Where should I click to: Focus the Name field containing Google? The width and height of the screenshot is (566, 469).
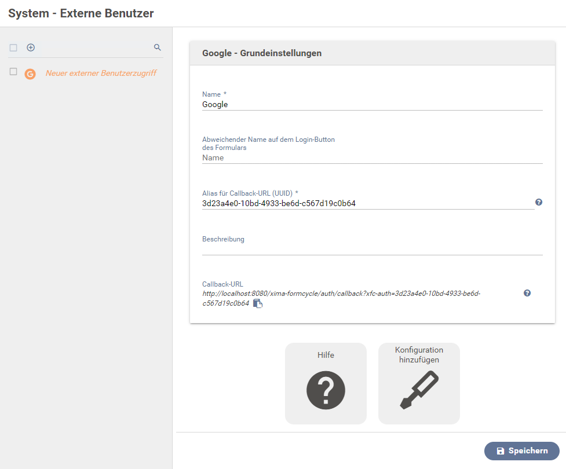click(371, 105)
